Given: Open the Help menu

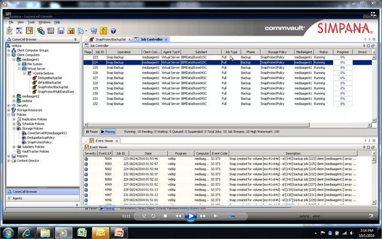Looking at the screenshot, I should 57,22.
